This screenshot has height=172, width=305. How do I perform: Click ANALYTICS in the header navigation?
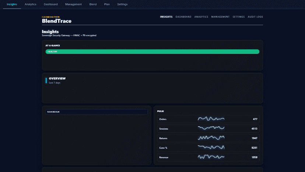pyautogui.click(x=201, y=17)
